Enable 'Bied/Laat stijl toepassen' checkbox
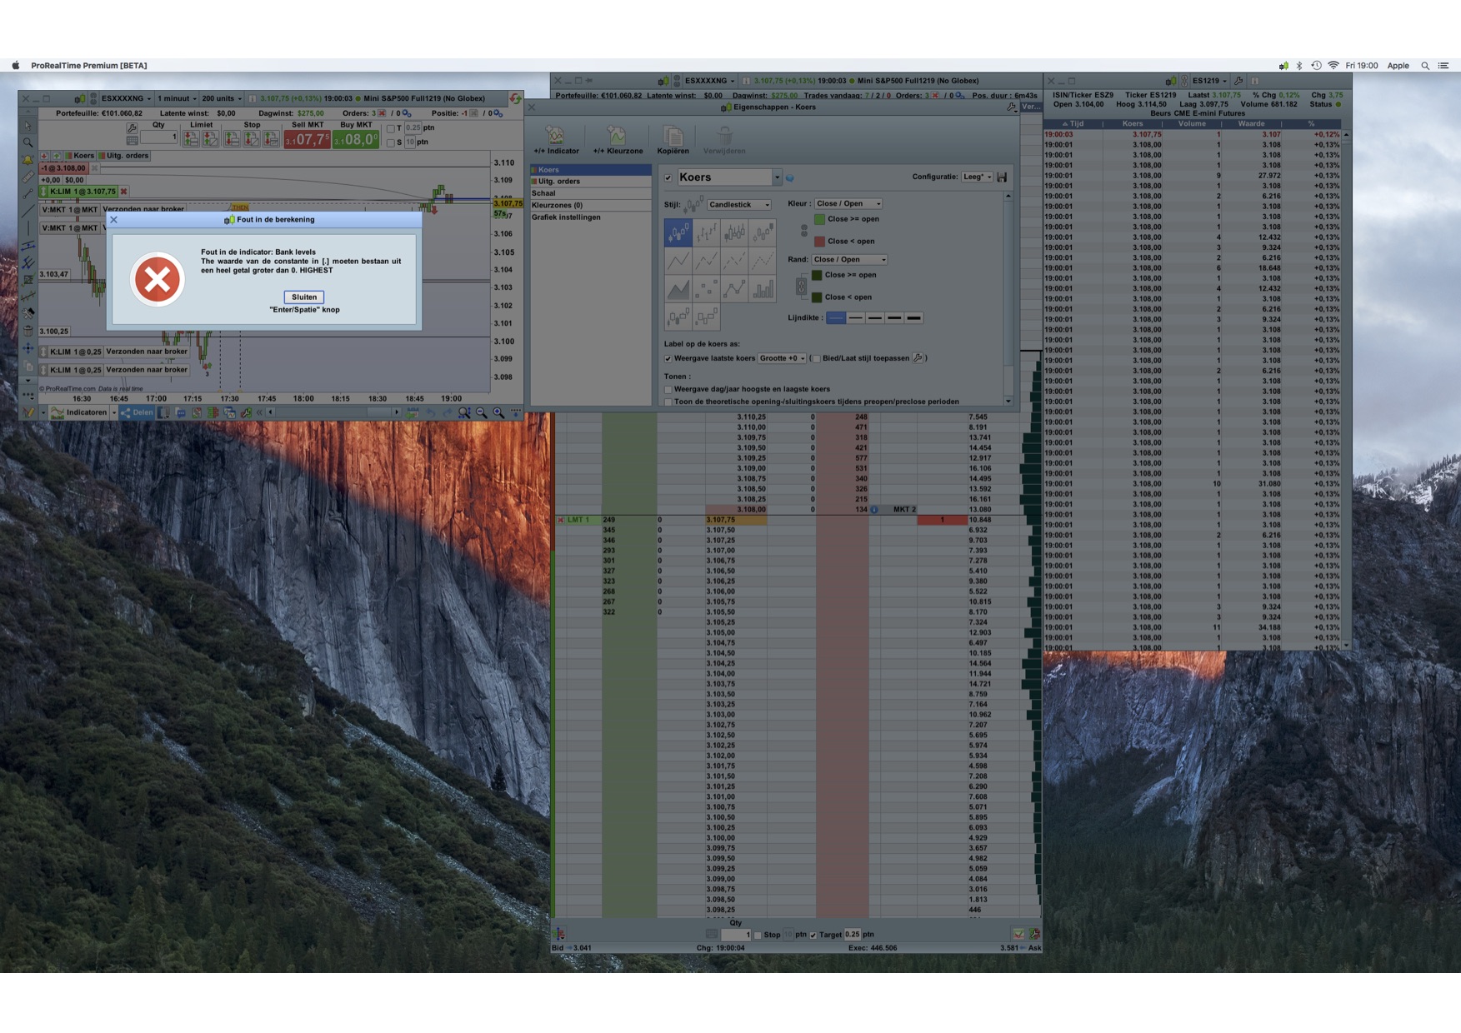 (816, 359)
